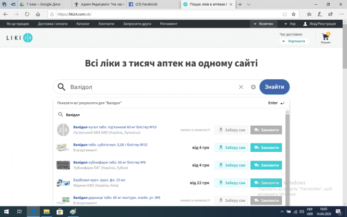Close the Пошук ліків tab
Viewport: 347px width, 217px height.
click(x=231, y=4)
